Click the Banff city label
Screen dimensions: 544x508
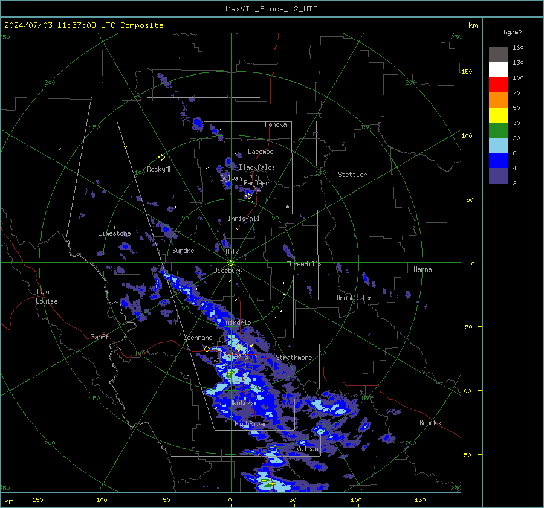pyautogui.click(x=100, y=337)
